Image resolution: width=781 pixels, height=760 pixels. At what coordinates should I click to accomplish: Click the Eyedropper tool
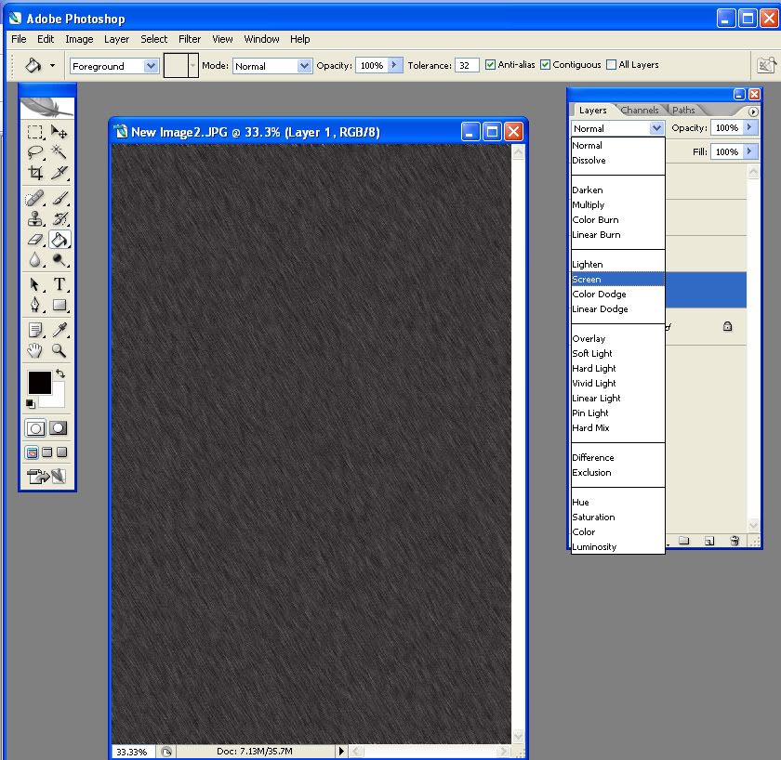pos(60,330)
